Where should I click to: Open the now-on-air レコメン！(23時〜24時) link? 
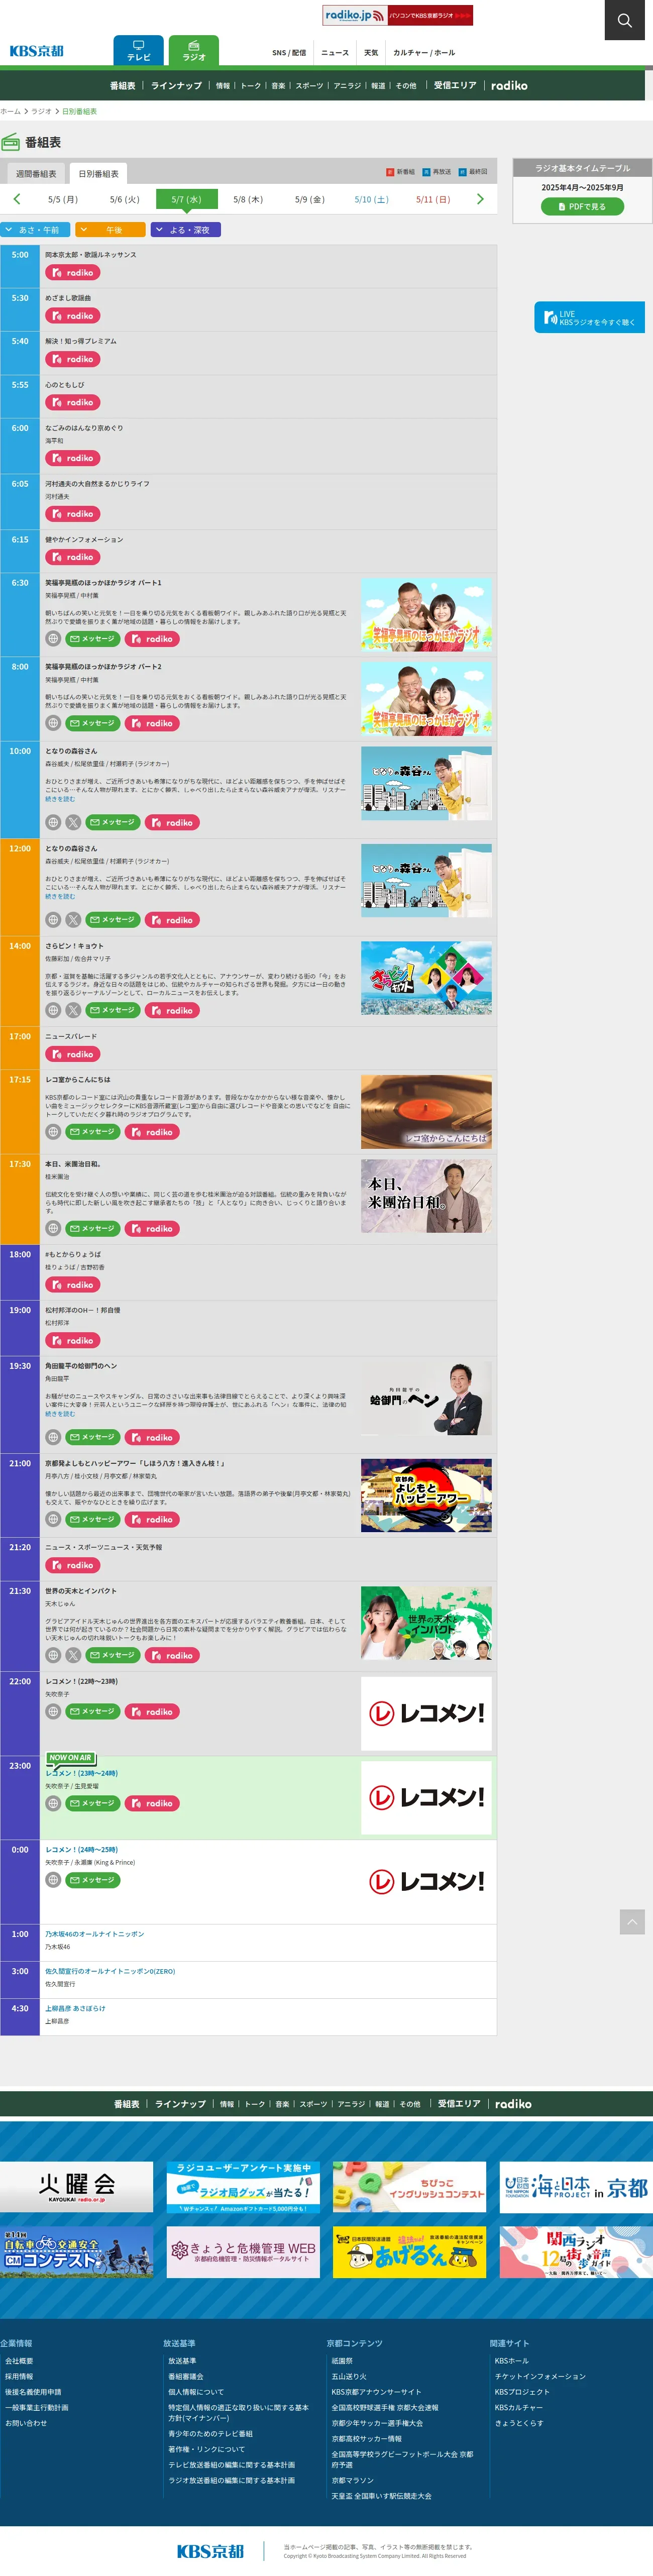click(x=81, y=1773)
